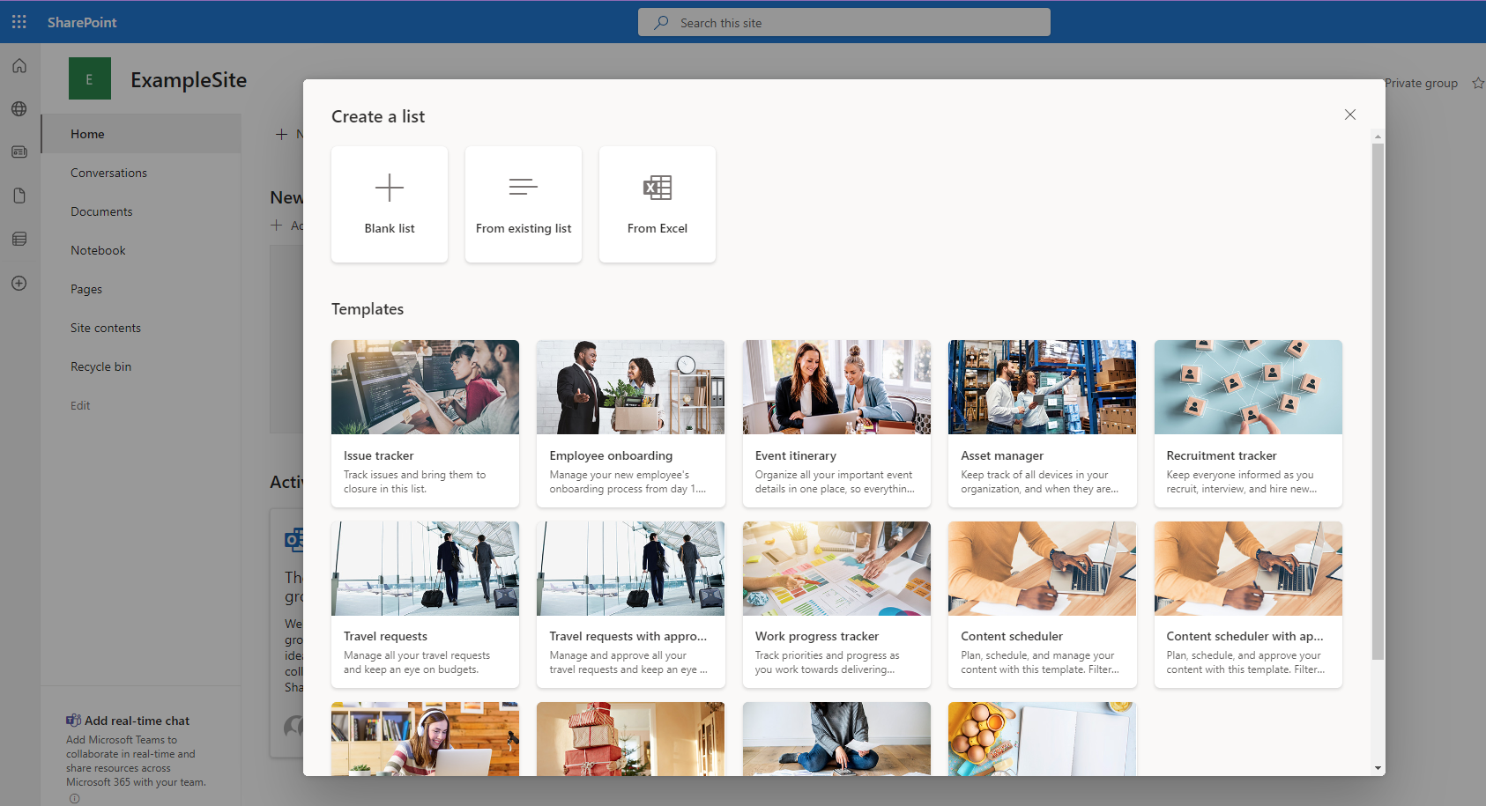
Task: Select the globe My Sites icon
Action: tap(19, 108)
